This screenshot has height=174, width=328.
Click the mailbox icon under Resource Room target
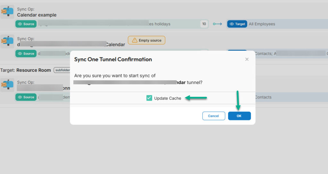7,85
